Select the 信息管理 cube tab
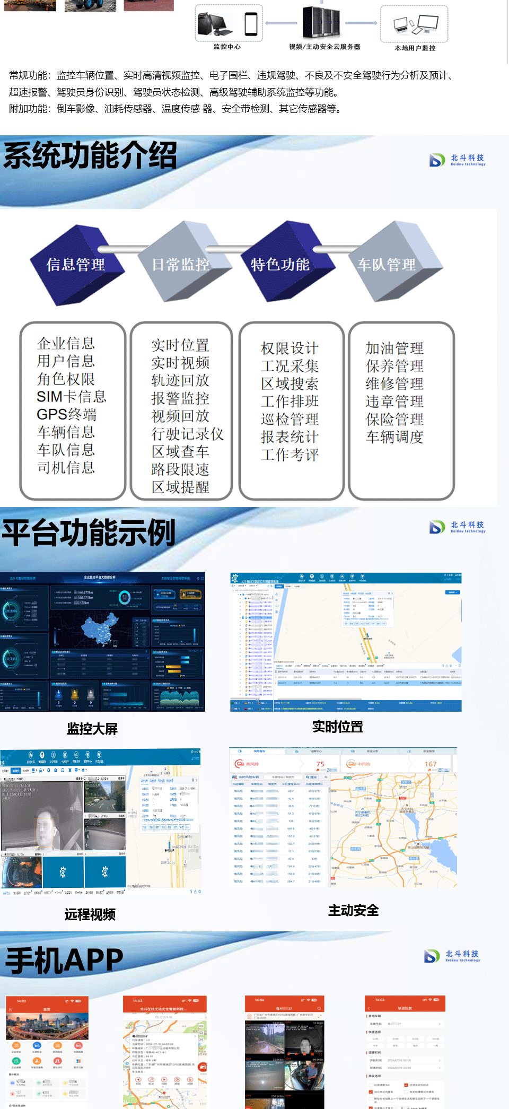The width and height of the screenshot is (509, 1109). (76, 264)
